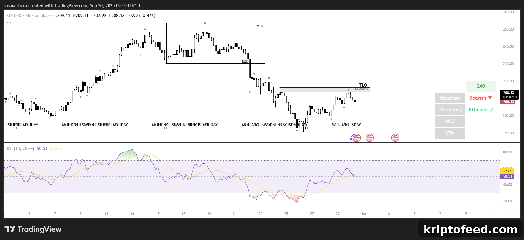Click the VTA table cell

tap(450, 133)
